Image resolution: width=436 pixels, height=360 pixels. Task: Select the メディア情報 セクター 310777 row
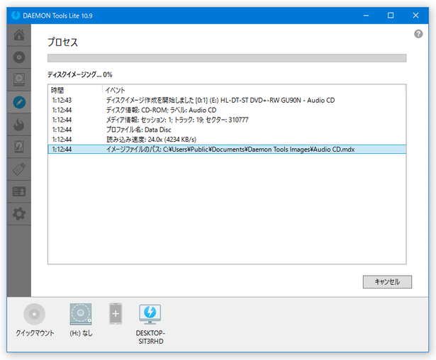pyautogui.click(x=227, y=120)
